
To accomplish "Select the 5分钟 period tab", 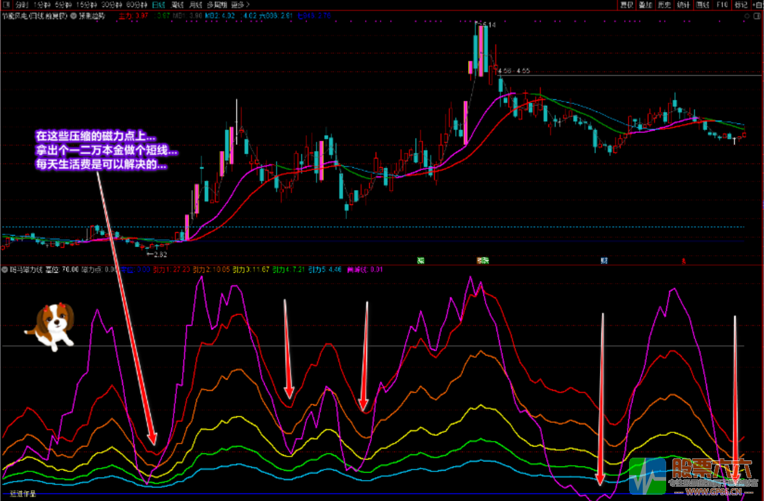I will tap(64, 4).
